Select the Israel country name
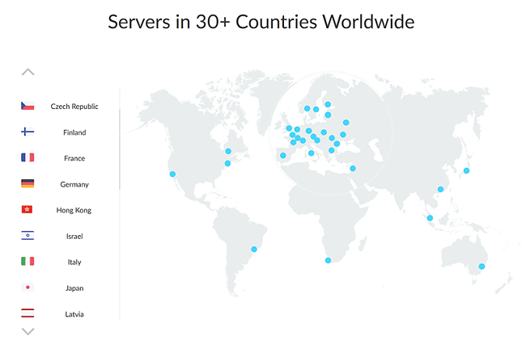The height and width of the screenshot is (344, 526). (x=74, y=237)
